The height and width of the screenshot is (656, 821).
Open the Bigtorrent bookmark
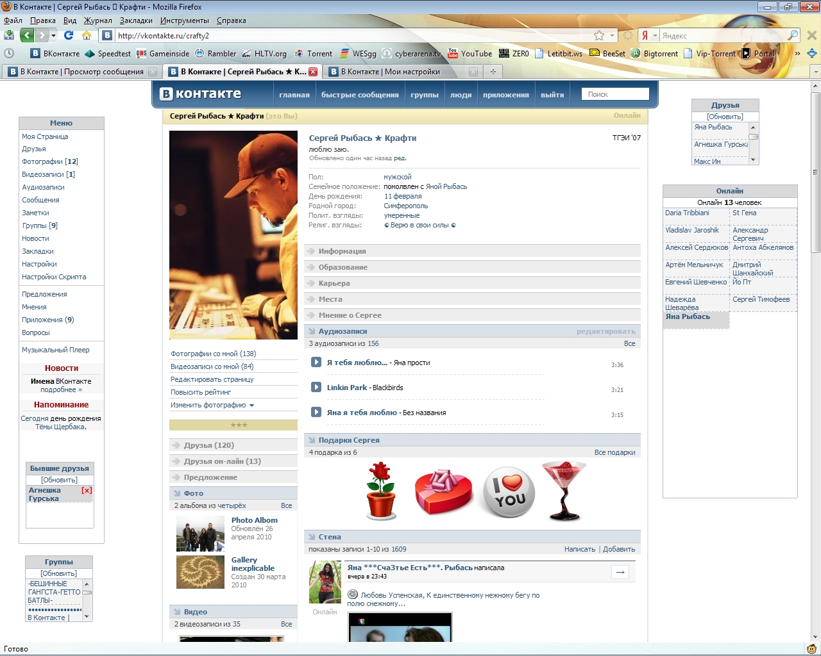(654, 53)
